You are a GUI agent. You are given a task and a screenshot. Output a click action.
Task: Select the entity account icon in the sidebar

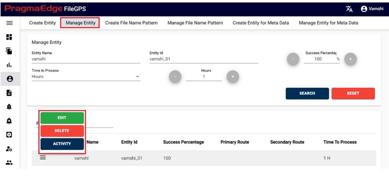[x=9, y=79]
